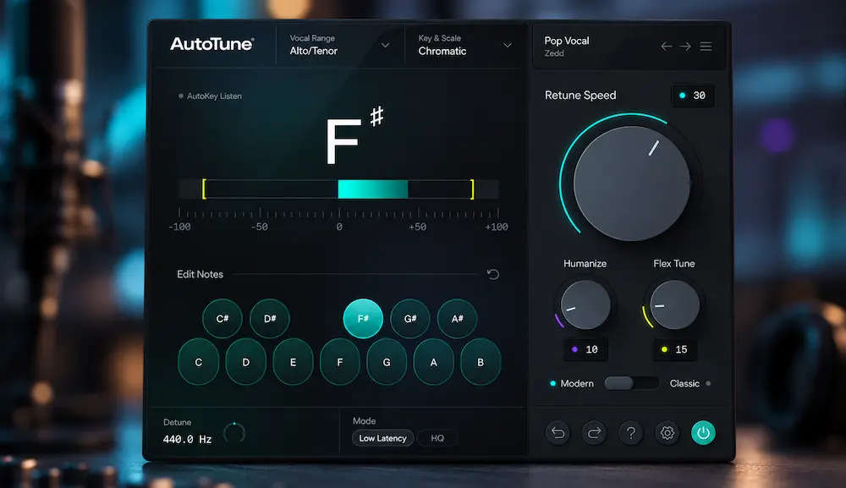Expand the Key & Scale chevron
This screenshot has height=488, width=846.
coord(507,46)
